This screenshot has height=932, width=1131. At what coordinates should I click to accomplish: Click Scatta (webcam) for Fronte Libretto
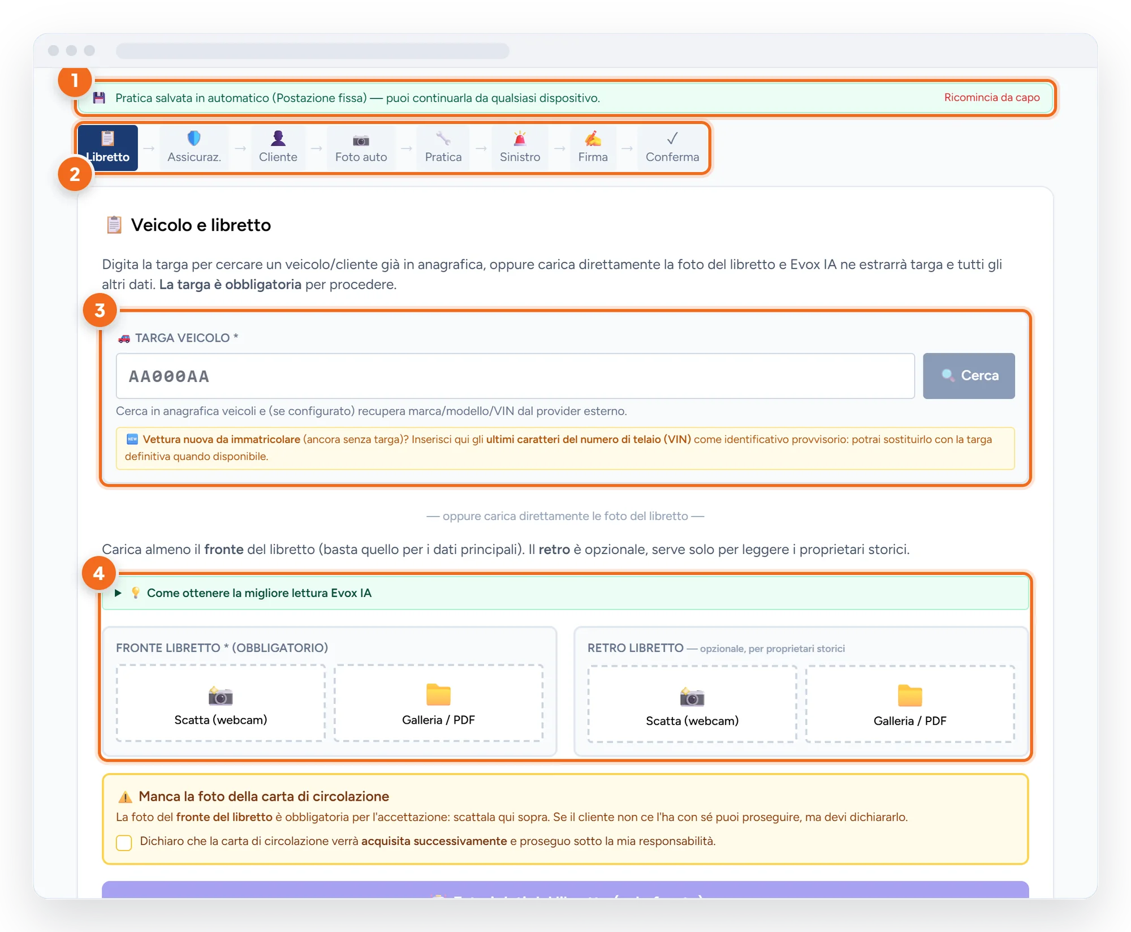click(x=221, y=703)
